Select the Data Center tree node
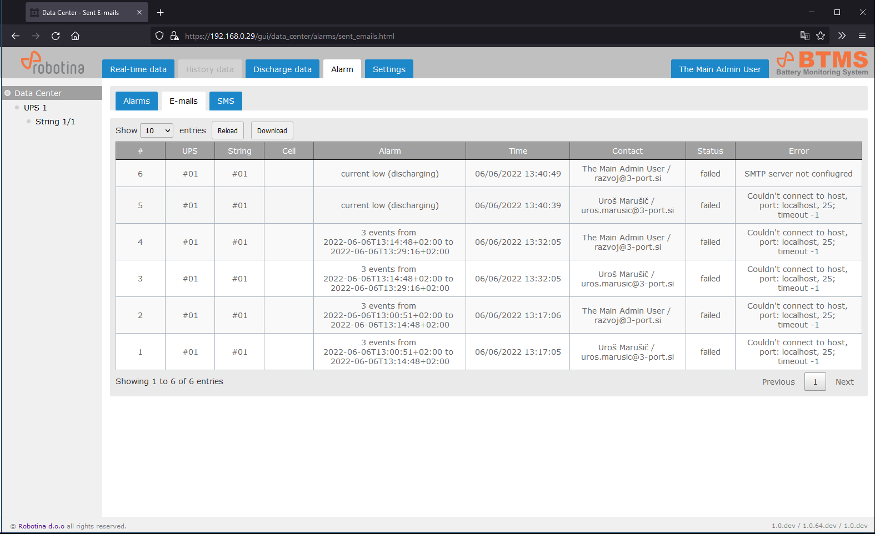The width and height of the screenshot is (875, 534). (38, 93)
